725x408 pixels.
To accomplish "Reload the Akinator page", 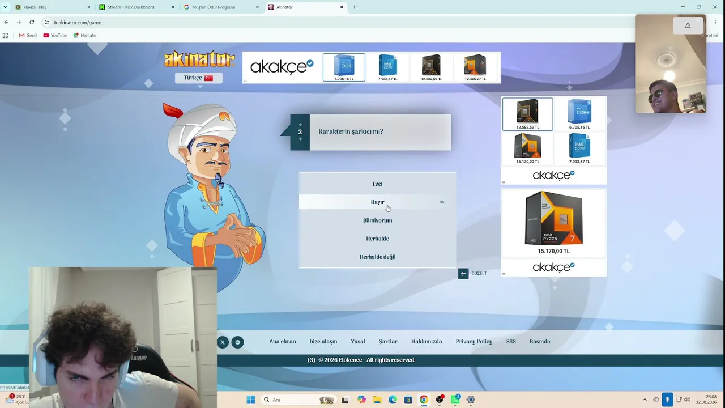I will [x=32, y=22].
